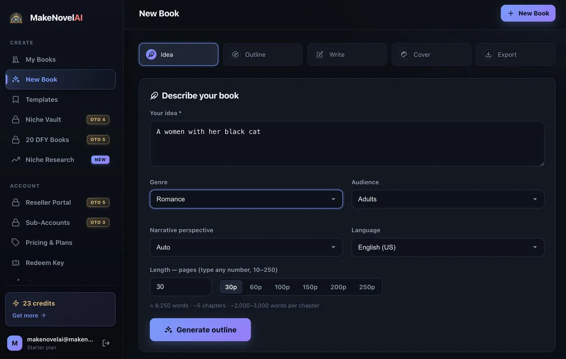Select the 60p length preset
The height and width of the screenshot is (359, 566).
(x=256, y=287)
